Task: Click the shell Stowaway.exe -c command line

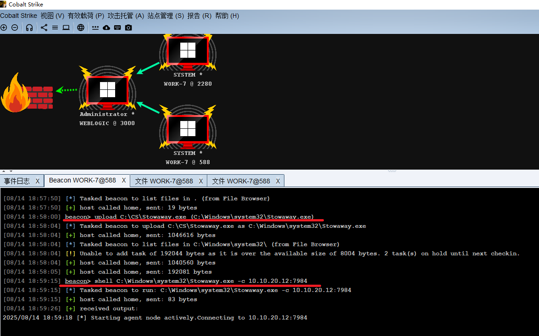Action: click(x=156, y=281)
